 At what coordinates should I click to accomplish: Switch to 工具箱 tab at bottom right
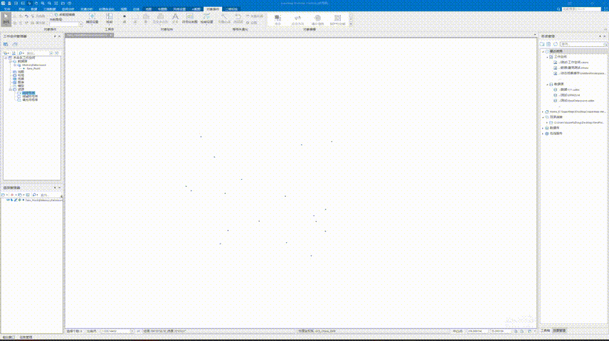point(545,330)
